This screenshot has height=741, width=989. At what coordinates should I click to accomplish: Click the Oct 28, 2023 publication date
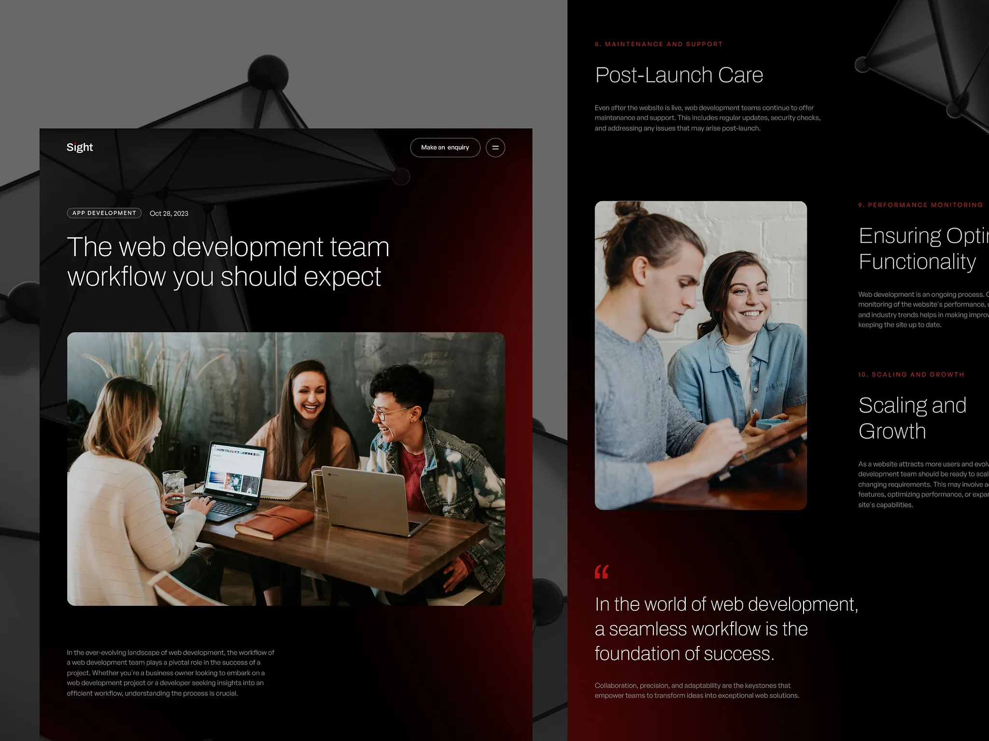(169, 213)
